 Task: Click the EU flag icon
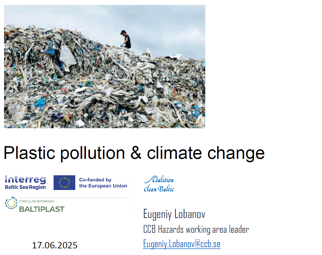pos(64,183)
